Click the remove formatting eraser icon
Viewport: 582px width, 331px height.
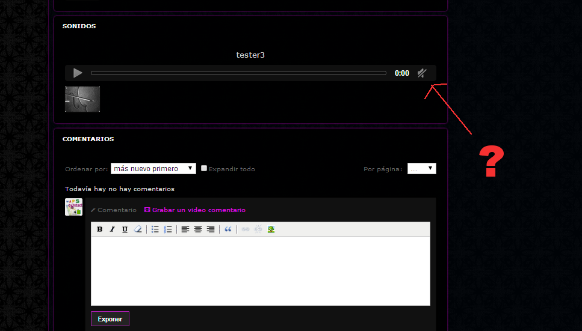click(x=138, y=229)
